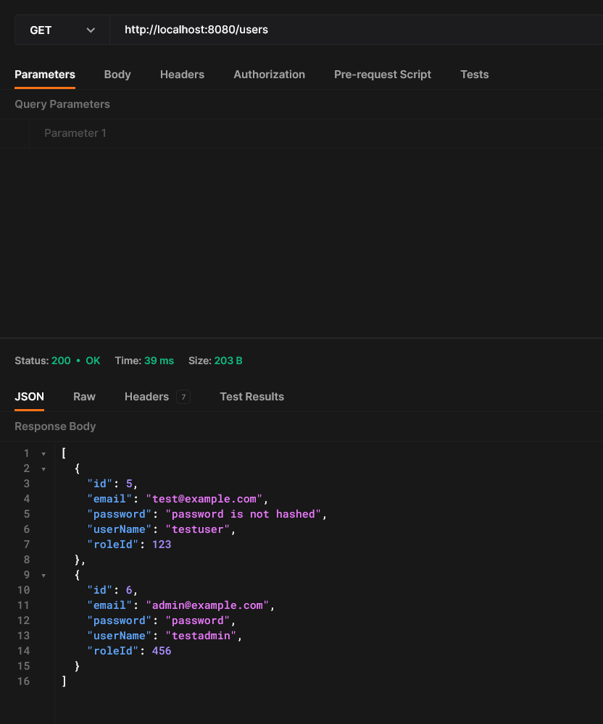Click the response headers count badge 7
The image size is (603, 724).
pyautogui.click(x=183, y=397)
